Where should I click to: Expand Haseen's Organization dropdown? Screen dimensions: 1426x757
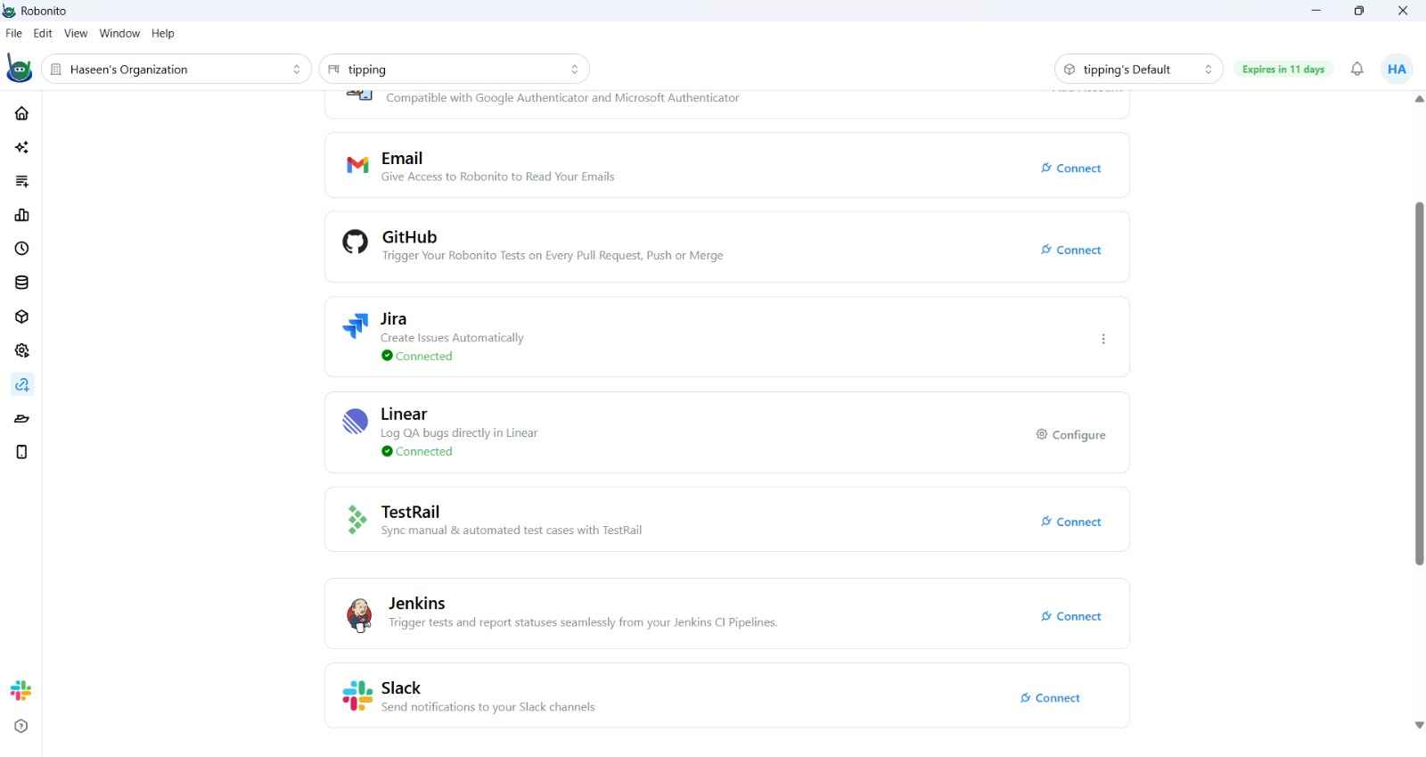tap(176, 69)
